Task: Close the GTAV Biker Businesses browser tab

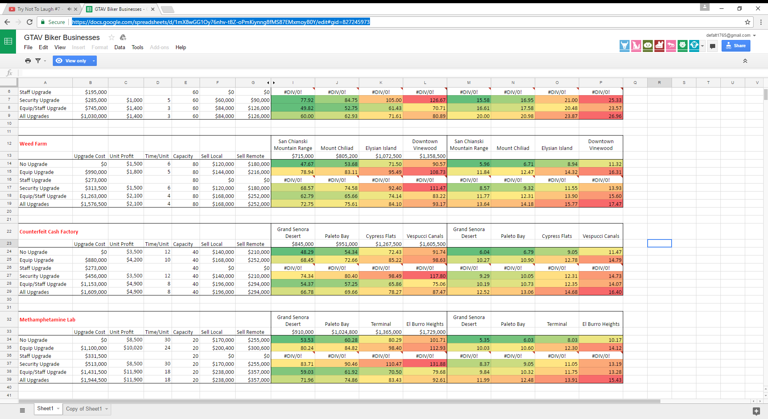Action: [x=153, y=9]
